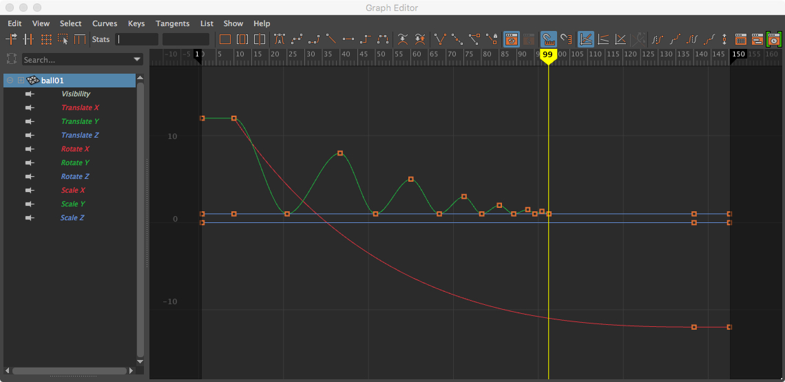Activate the Lattice Deform Keys tool

click(46, 39)
